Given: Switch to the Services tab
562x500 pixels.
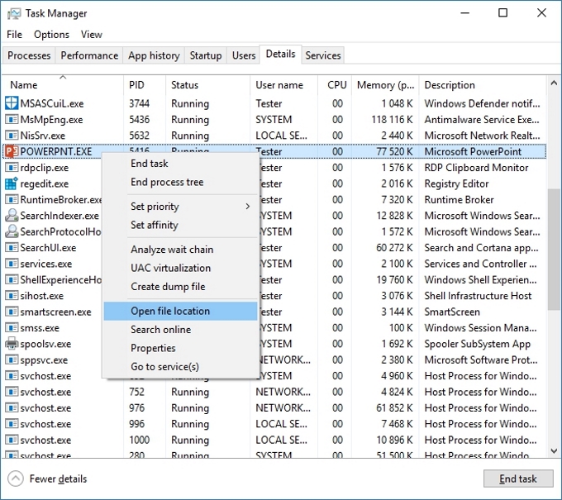Looking at the screenshot, I should (322, 55).
